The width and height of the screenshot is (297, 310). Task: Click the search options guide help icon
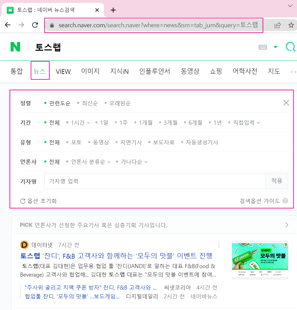285,201
